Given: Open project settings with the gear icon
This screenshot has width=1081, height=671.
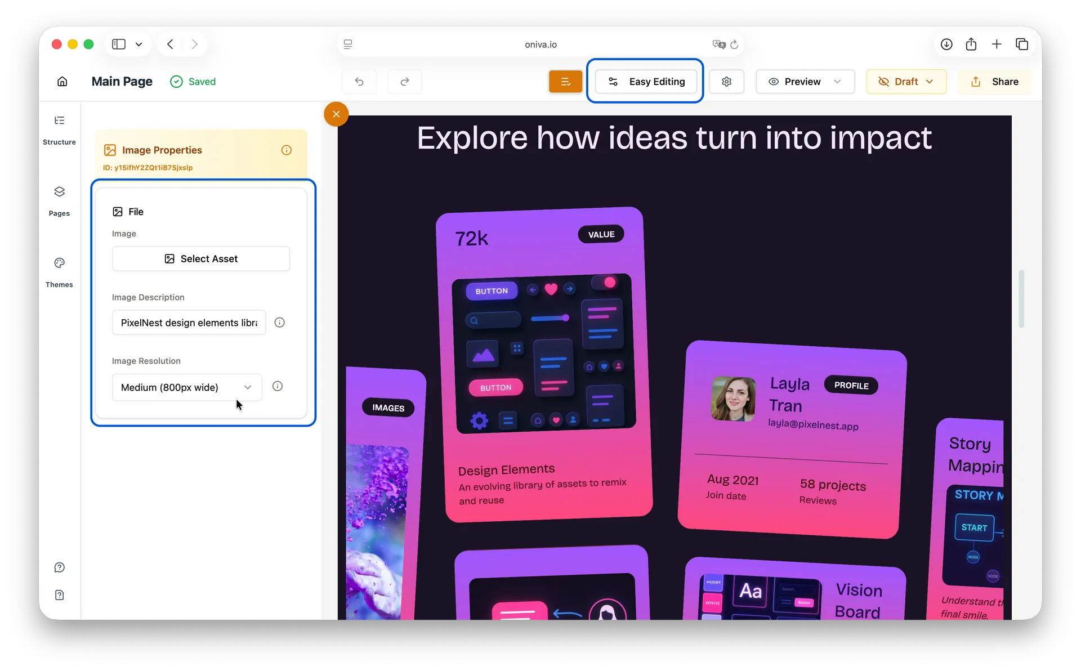Looking at the screenshot, I should (726, 82).
